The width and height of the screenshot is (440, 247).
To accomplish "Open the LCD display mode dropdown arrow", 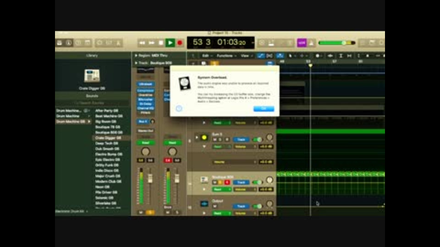I will click(x=252, y=43).
